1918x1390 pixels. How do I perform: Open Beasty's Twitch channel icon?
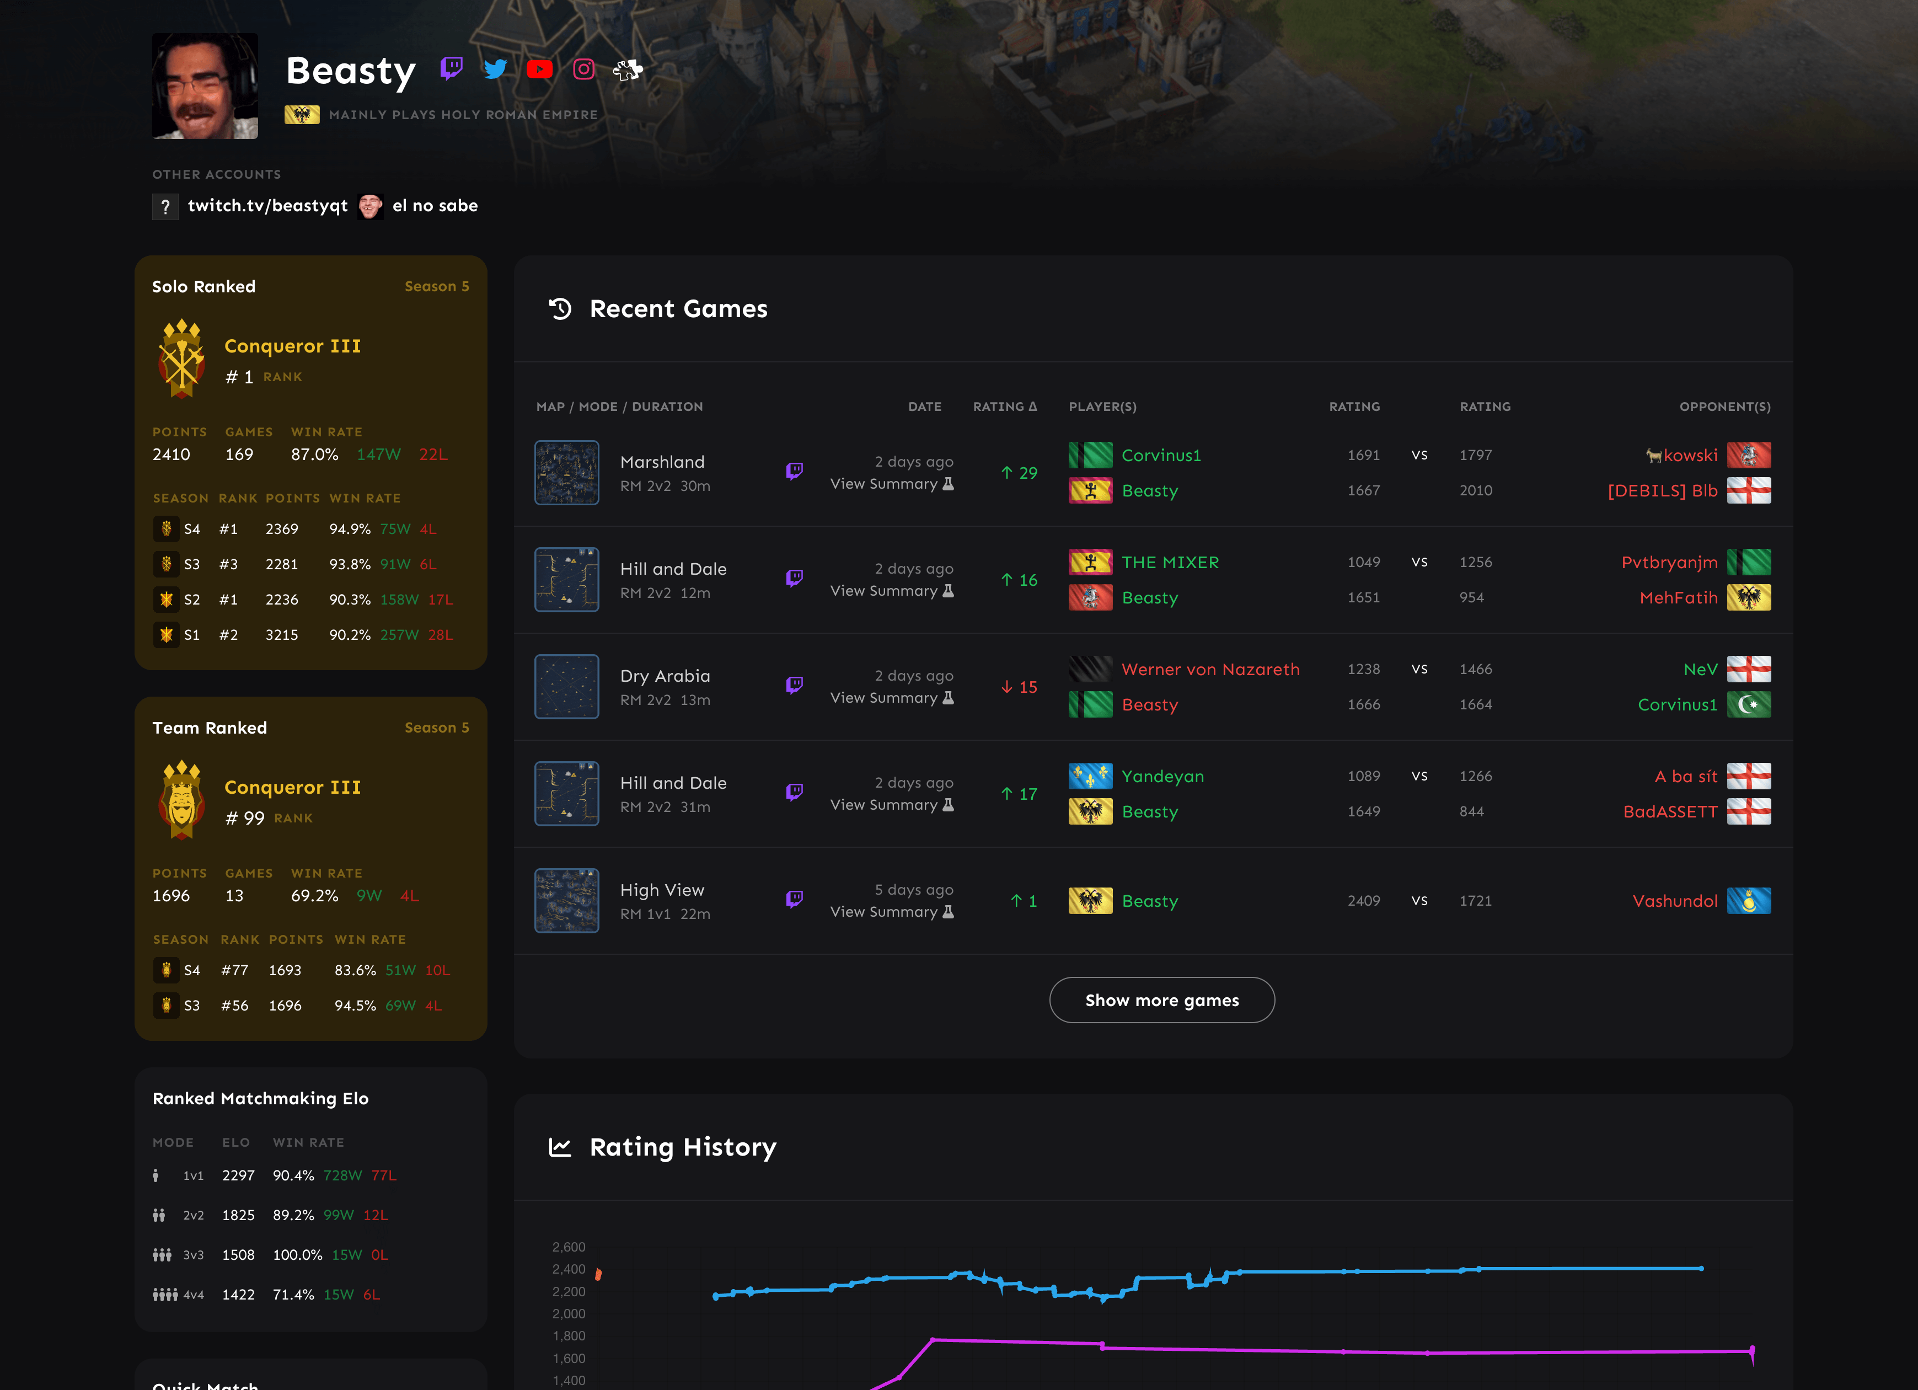coord(452,68)
